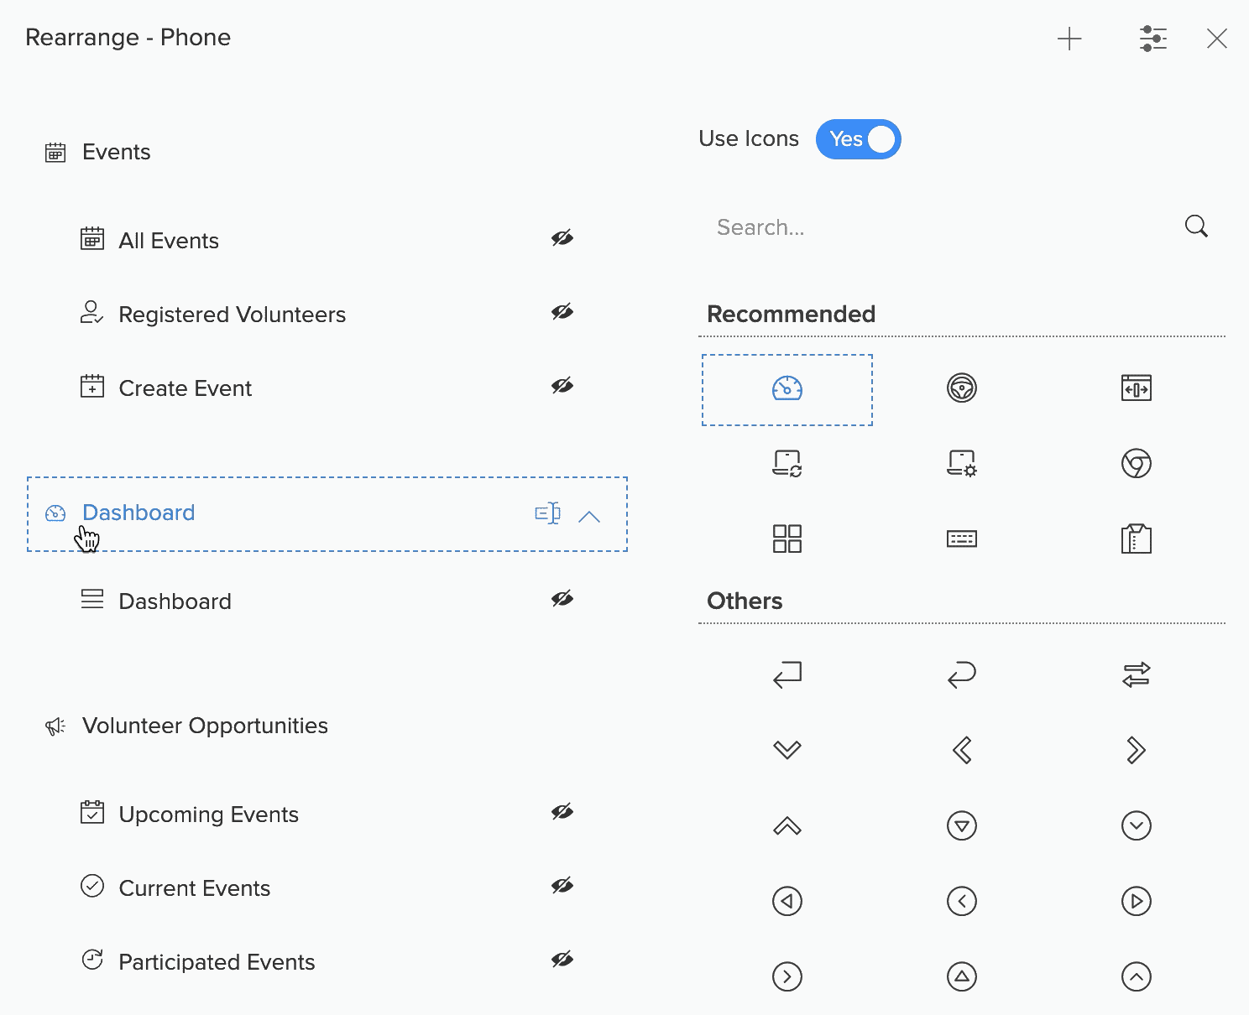Select the Events section header
Image resolution: width=1249 pixels, height=1015 pixels.
116,152
